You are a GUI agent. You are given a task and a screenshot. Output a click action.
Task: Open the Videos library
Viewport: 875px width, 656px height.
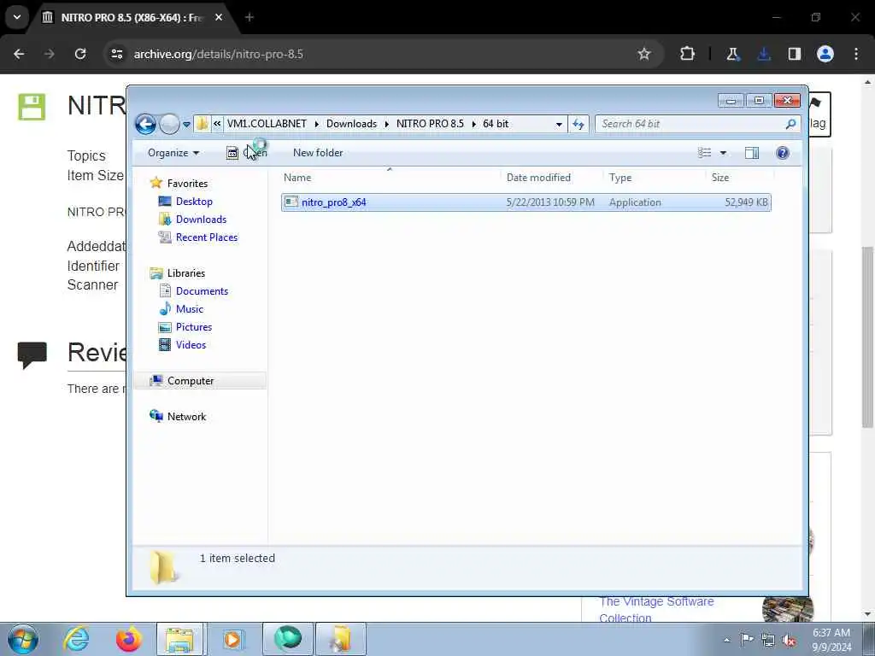coord(191,345)
